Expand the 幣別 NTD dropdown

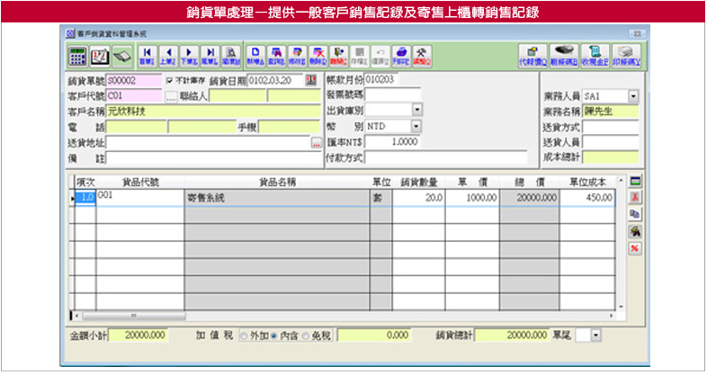pyautogui.click(x=417, y=125)
